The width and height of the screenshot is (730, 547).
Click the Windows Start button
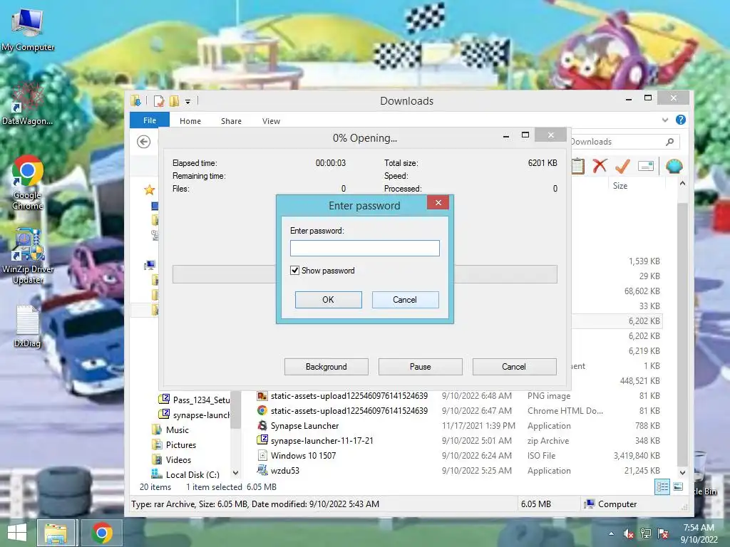point(17,533)
